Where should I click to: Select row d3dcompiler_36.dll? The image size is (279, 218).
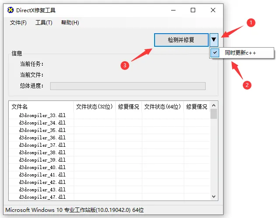pos(110,138)
